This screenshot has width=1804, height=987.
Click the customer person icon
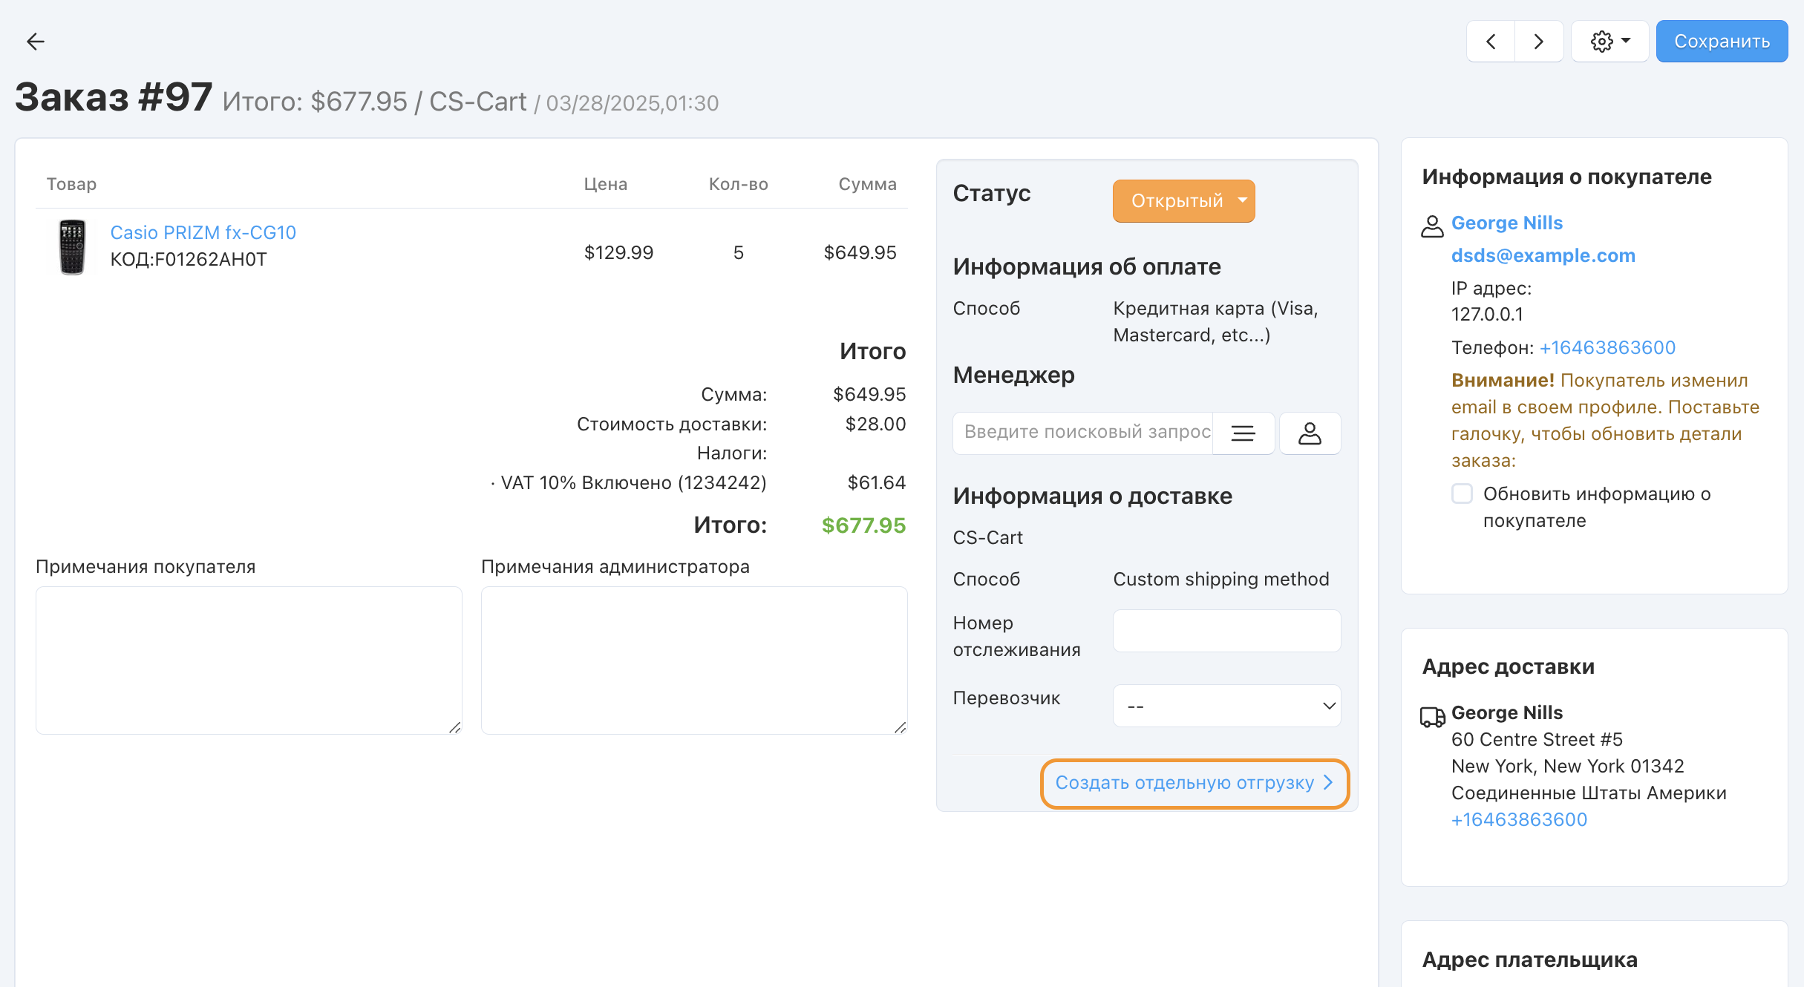click(1432, 226)
